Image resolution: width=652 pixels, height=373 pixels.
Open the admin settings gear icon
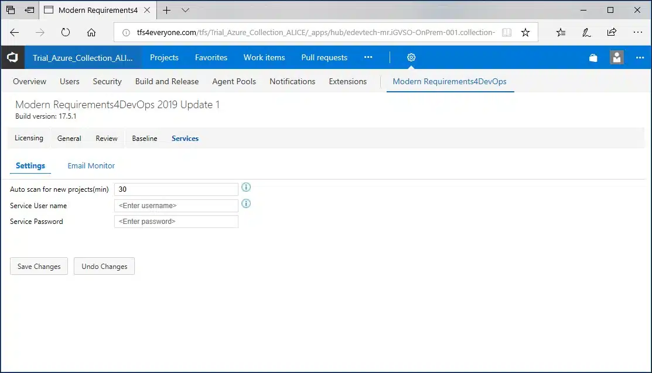(x=411, y=57)
